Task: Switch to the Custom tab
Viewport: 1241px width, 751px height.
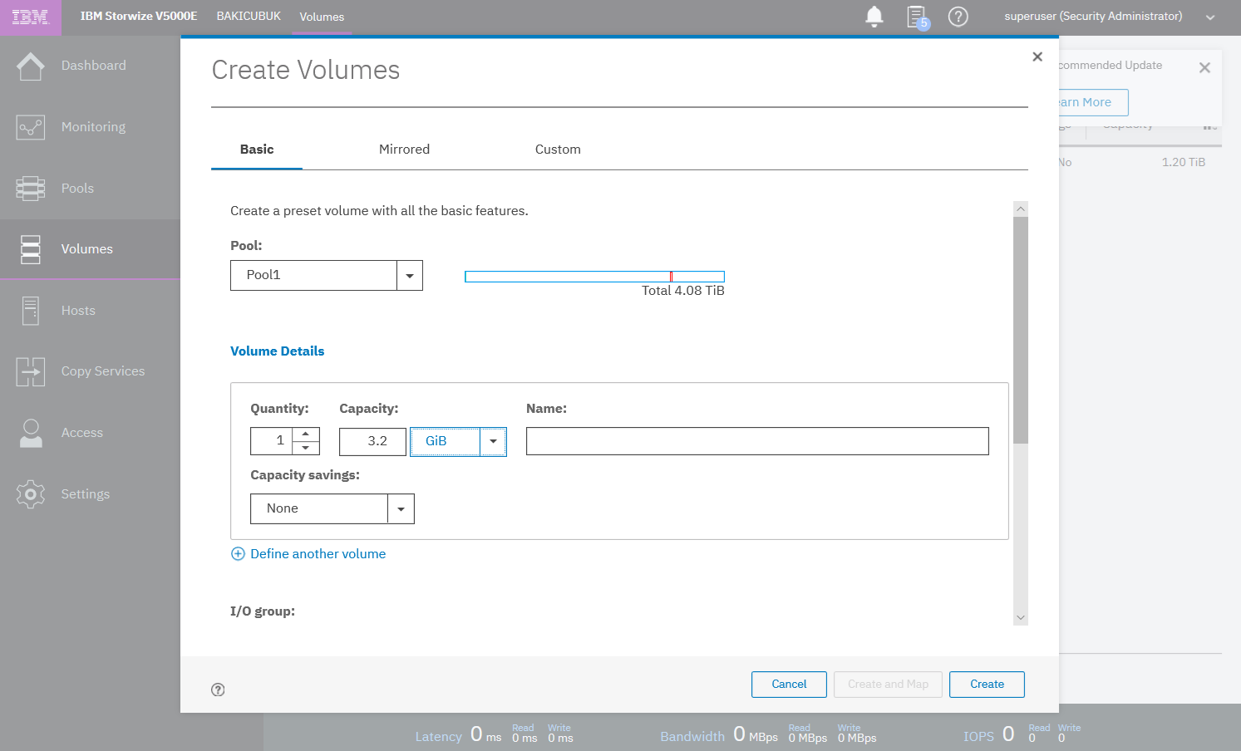Action: (558, 150)
